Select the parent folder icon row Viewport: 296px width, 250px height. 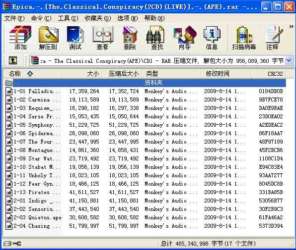pos(9,83)
